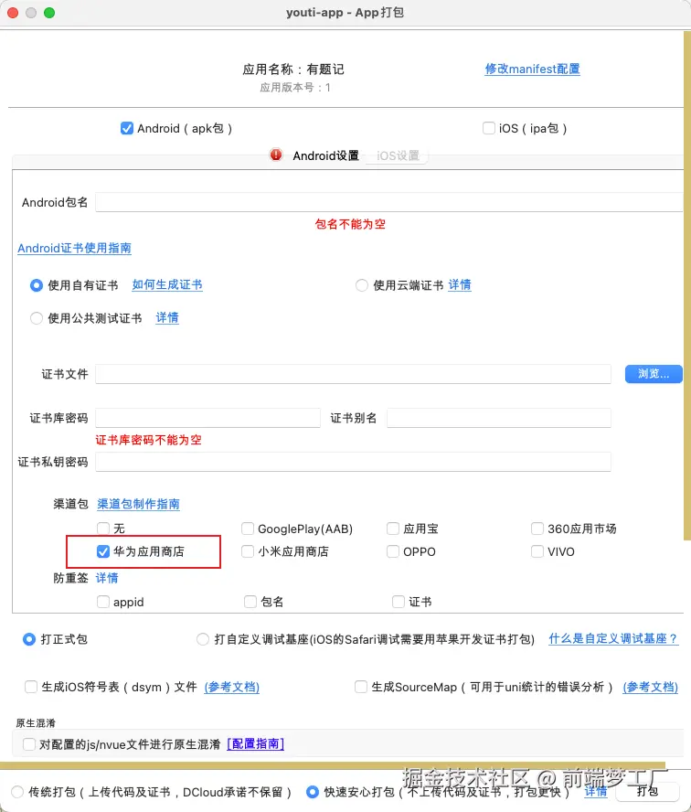Uncheck the Android (apk包) checkbox
691x812 pixels.
point(127,128)
